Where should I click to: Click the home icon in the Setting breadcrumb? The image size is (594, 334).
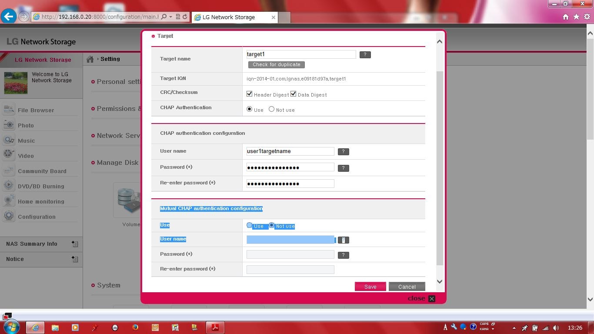coord(90,59)
